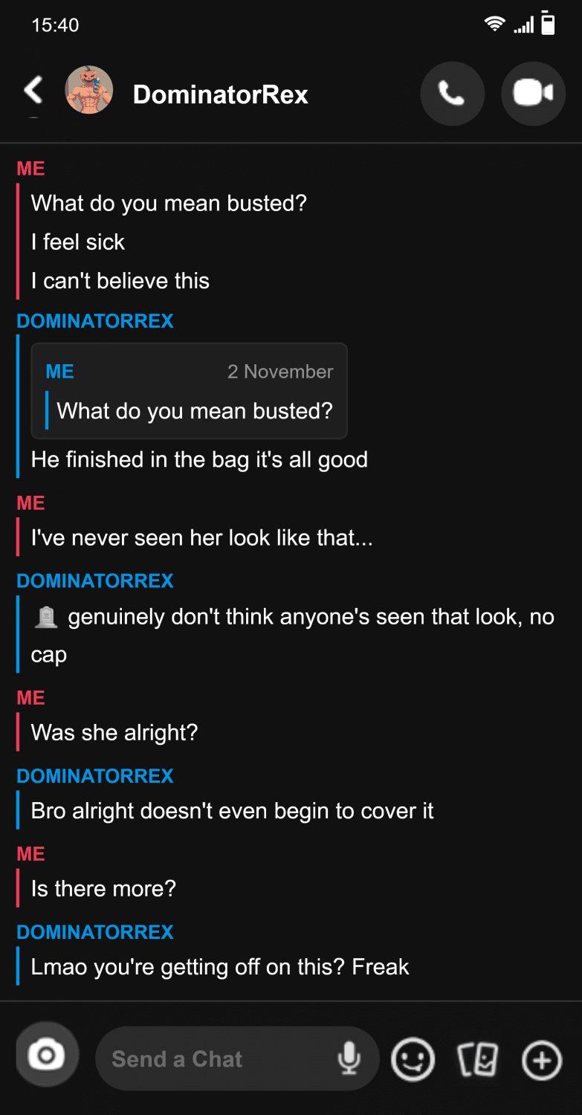Open DominatorRex name in header
Image resolution: width=582 pixels, height=1115 pixels.
click(x=221, y=94)
